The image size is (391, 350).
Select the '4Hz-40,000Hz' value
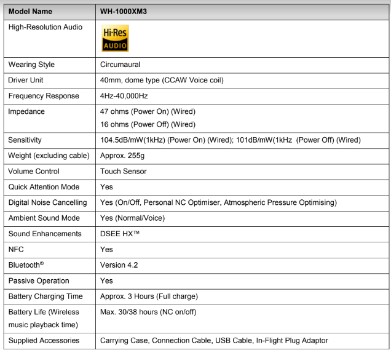click(124, 96)
